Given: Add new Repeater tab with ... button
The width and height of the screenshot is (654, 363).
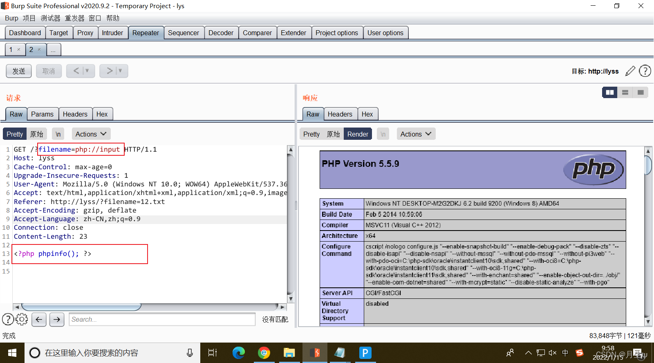Looking at the screenshot, I should click(54, 49).
